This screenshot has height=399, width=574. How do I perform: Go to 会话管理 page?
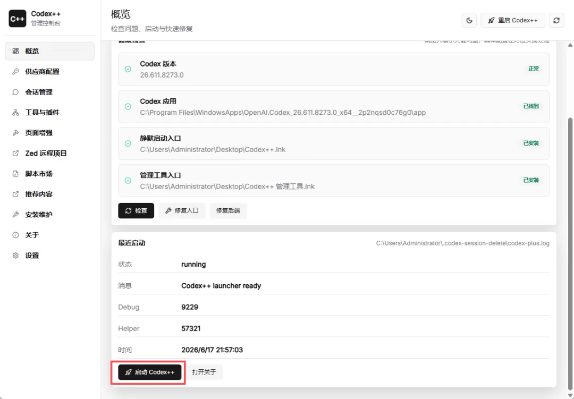[50, 92]
